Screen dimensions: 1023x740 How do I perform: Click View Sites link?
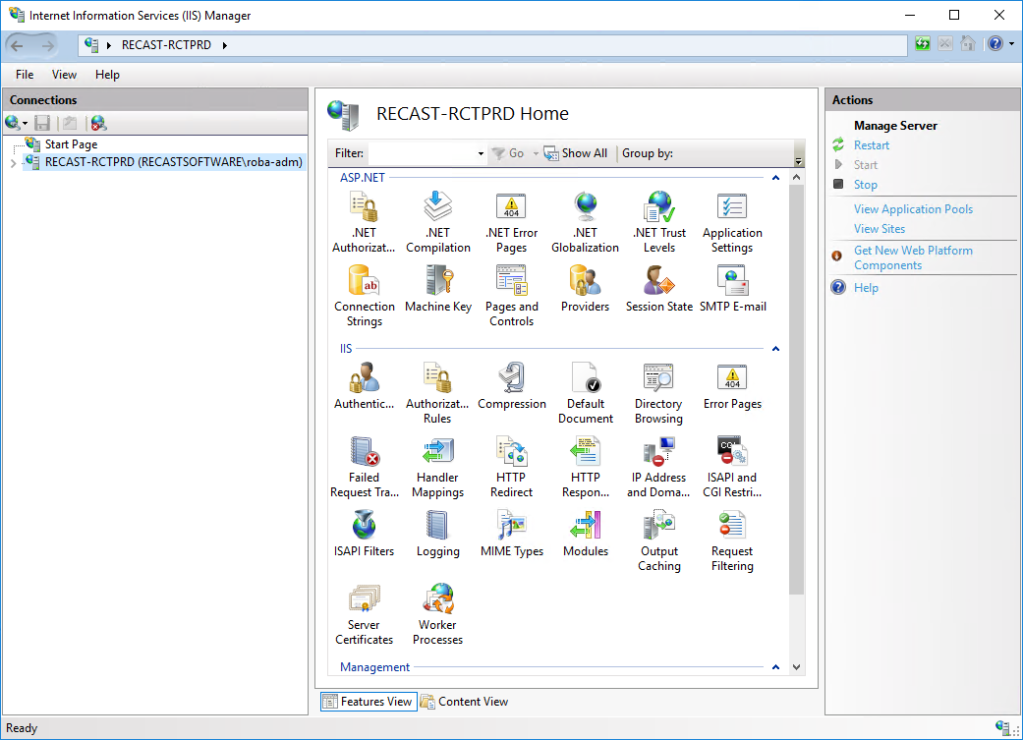click(x=880, y=229)
